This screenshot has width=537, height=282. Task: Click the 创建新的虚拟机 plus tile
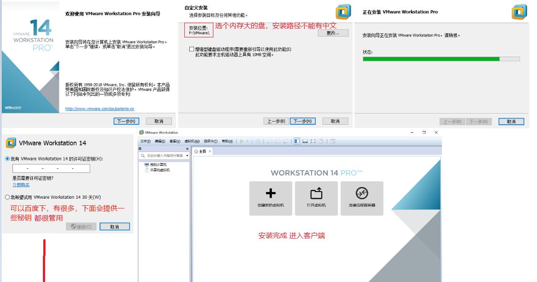(271, 198)
